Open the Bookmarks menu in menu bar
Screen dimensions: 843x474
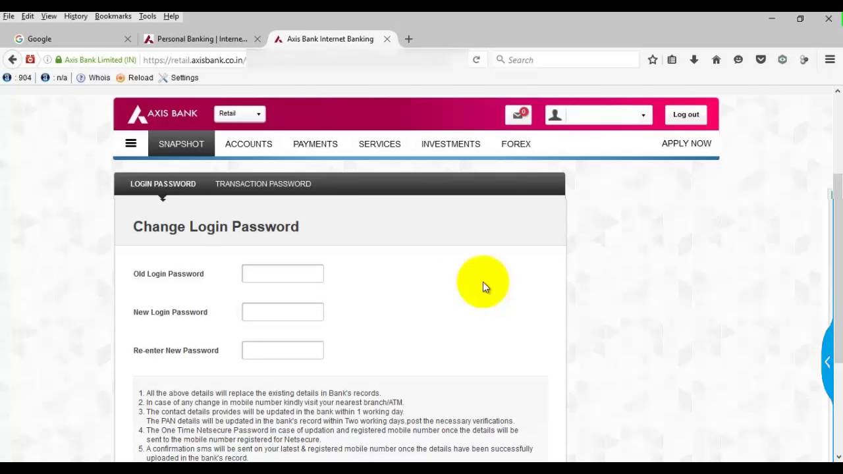point(113,16)
